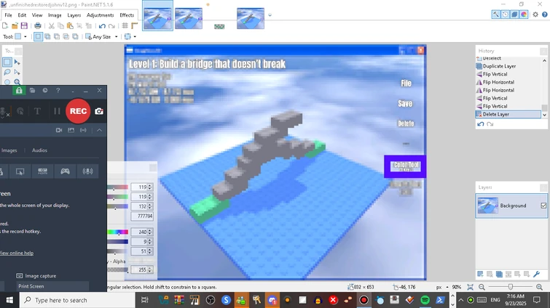550x308 pixels.
Task: Click the Add New Layer icon
Action: tap(480, 274)
